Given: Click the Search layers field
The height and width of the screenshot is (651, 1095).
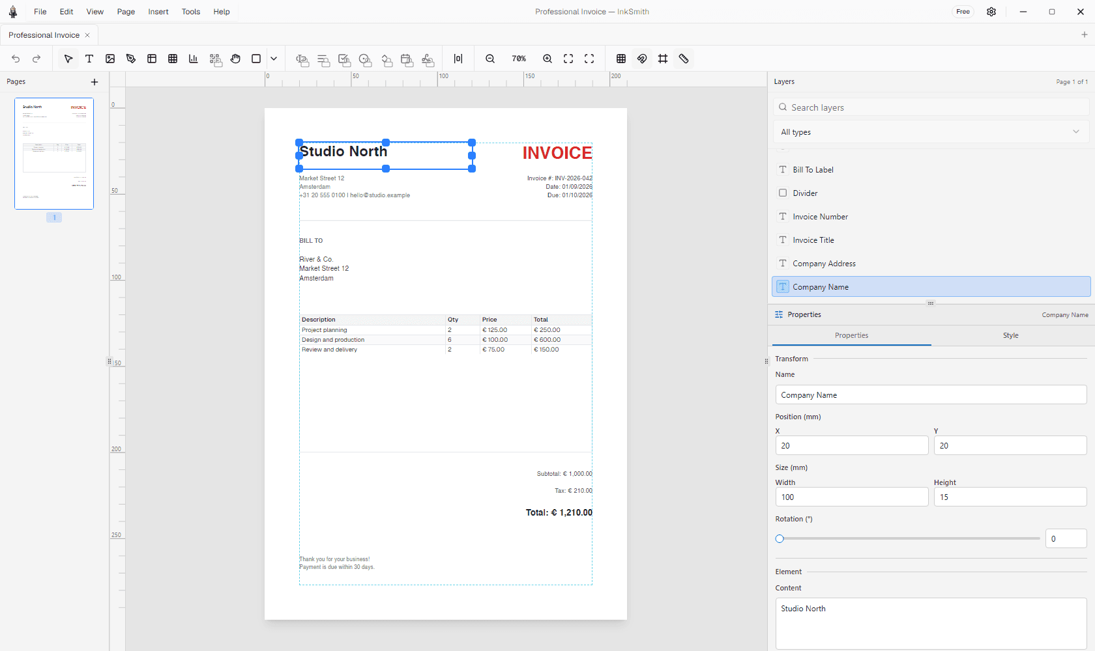Looking at the screenshot, I should 931,107.
